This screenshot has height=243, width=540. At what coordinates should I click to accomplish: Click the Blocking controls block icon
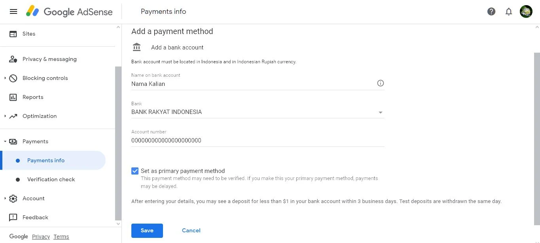pyautogui.click(x=13, y=78)
